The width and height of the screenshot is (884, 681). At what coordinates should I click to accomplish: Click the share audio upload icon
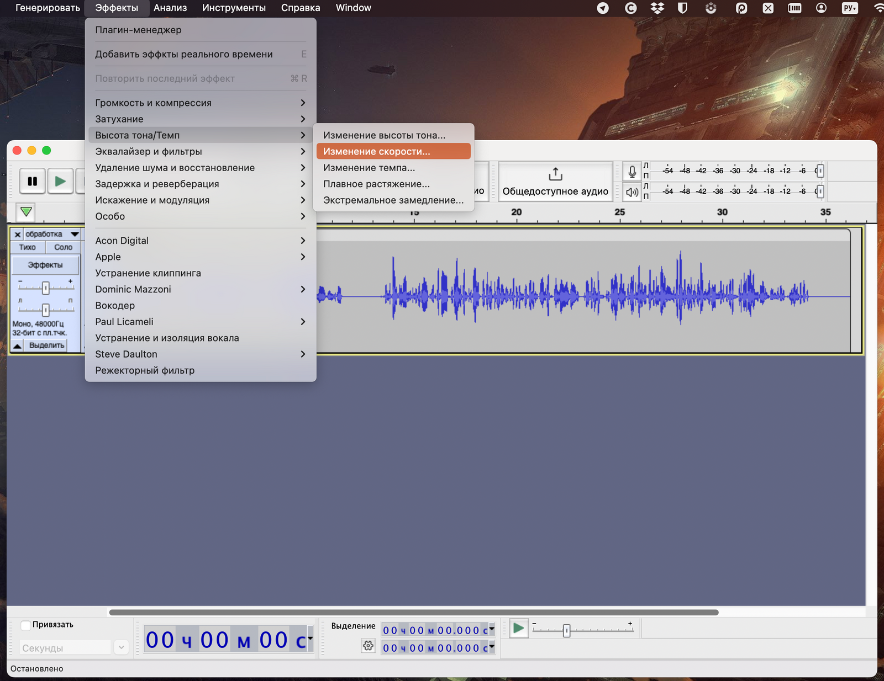[x=555, y=174]
